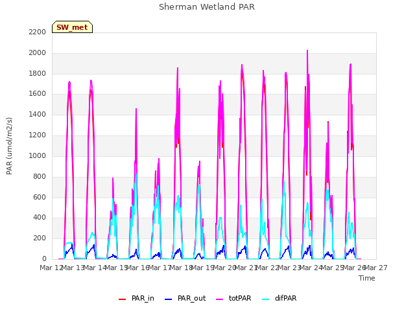Click the SW_met label box
The image size is (415, 311).
(x=72, y=27)
